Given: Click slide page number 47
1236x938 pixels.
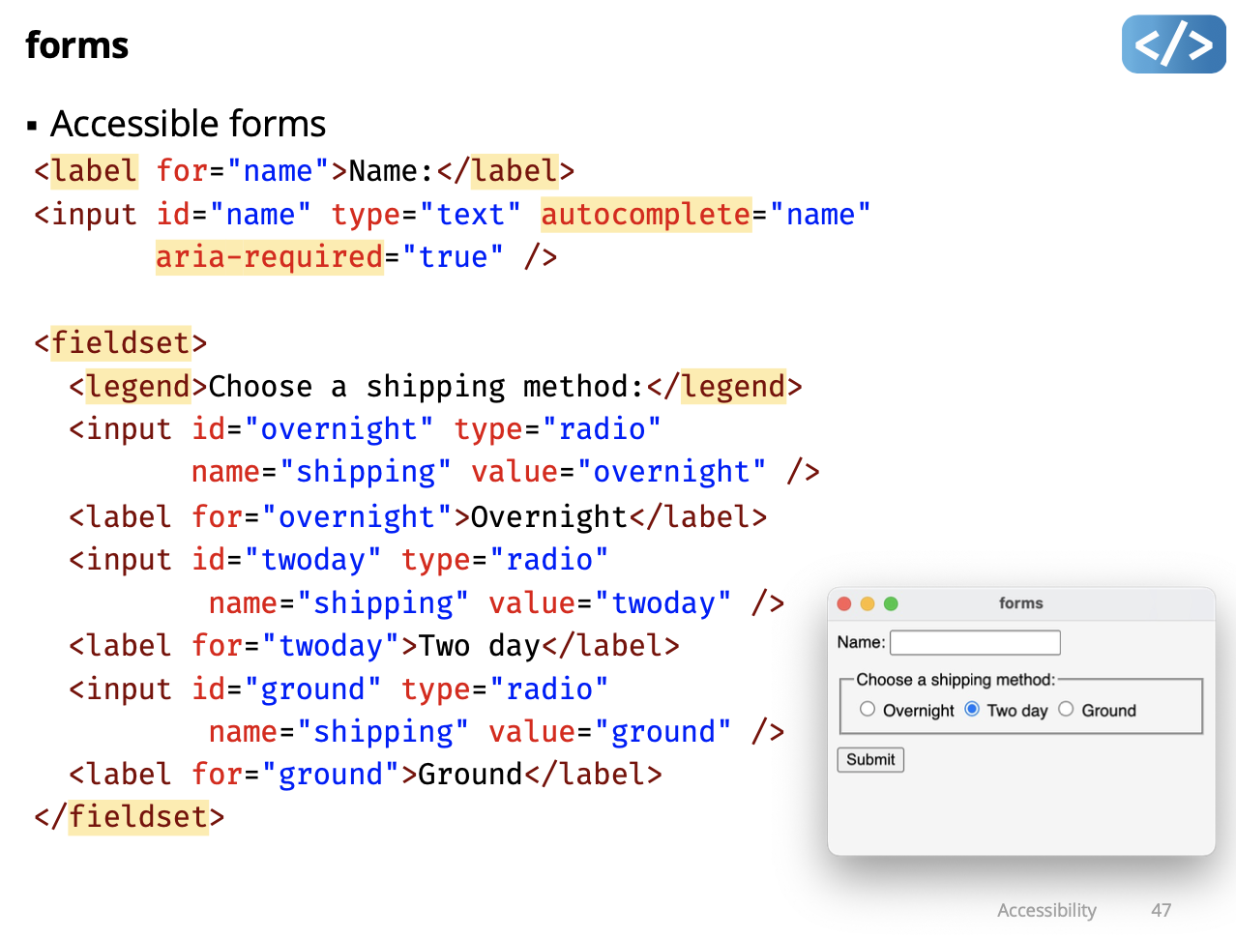Looking at the screenshot, I should pos(1161,910).
